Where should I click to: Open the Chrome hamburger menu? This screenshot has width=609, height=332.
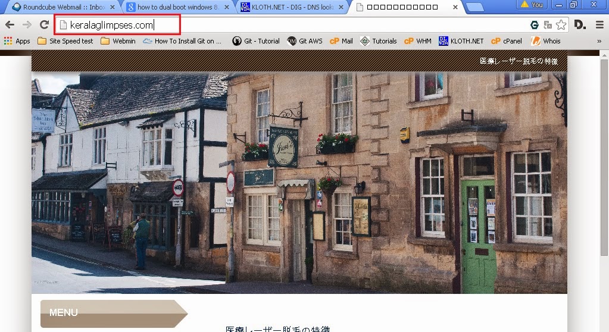point(599,25)
